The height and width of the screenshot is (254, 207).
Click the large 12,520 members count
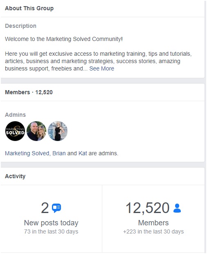click(148, 208)
